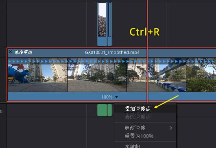The image size is (216, 148).
Task: Click the frame showing the sandy ground and trees
Action: 97,75
